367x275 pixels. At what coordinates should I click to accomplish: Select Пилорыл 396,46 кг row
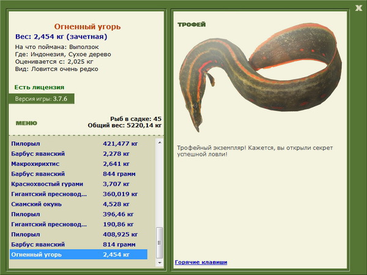tap(79, 214)
